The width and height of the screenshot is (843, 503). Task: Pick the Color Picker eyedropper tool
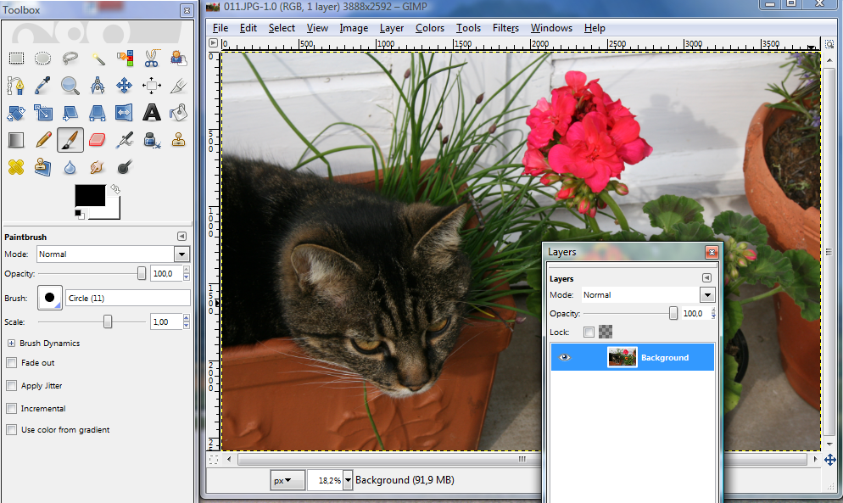(x=42, y=85)
